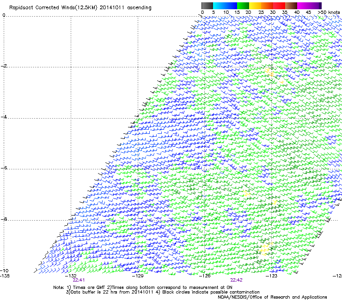Click the longitude axis label '-135'
Viewport: 342px width, 300px height.
5,276
